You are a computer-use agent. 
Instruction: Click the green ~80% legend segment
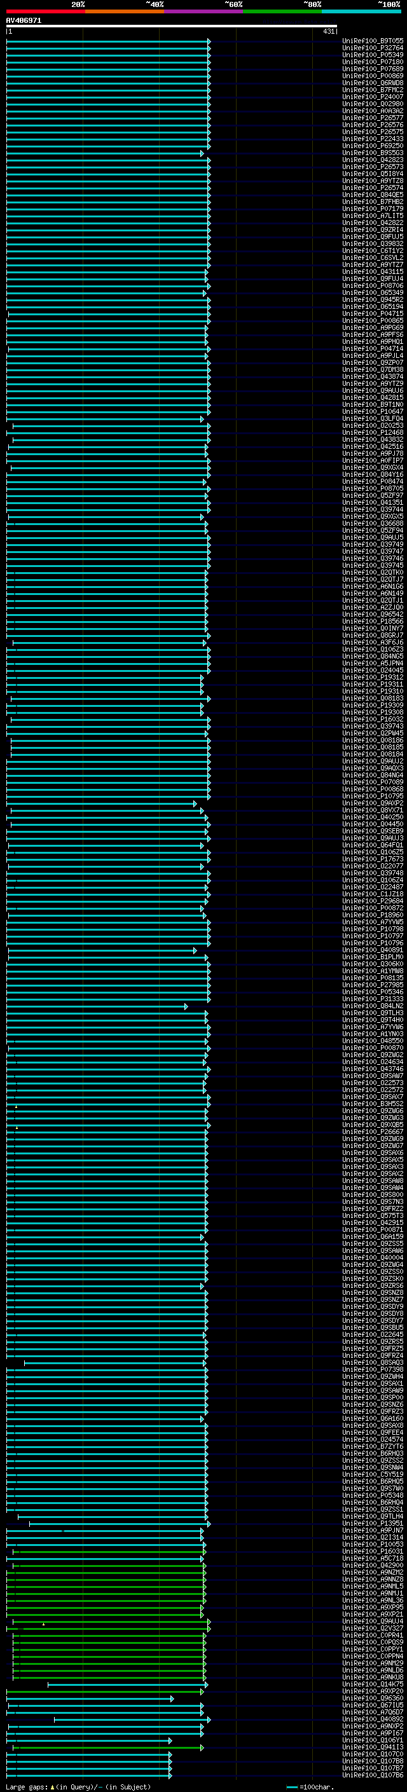click(282, 11)
